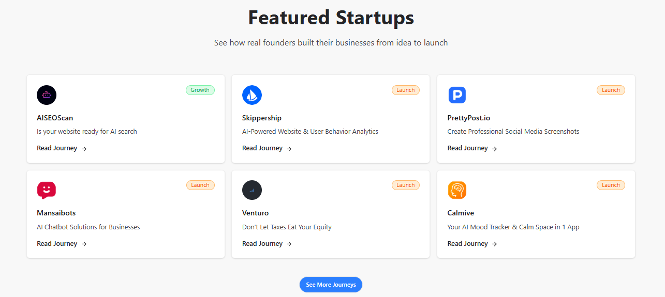Click the Skippership sailboat logo icon
Image resolution: width=665 pixels, height=297 pixels.
pos(252,95)
